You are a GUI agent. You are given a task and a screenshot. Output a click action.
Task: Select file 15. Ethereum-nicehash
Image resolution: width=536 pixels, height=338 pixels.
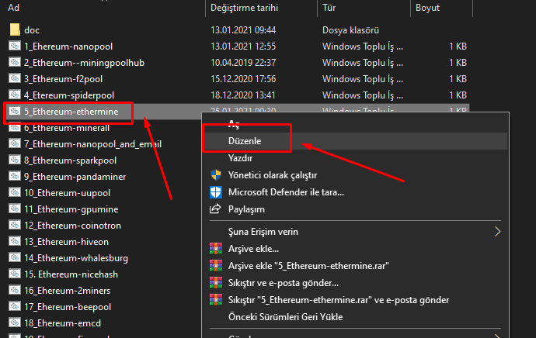pos(71,274)
